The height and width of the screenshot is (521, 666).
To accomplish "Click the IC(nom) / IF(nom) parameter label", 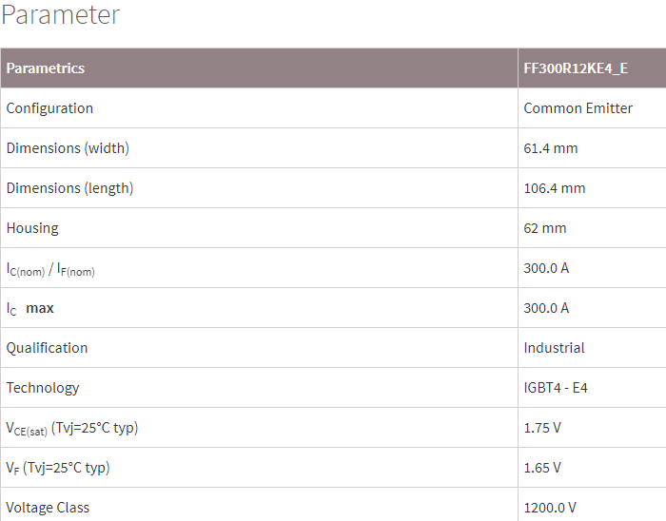I will point(50,269).
